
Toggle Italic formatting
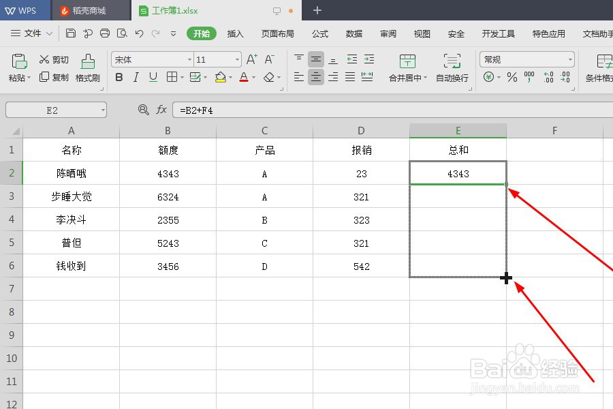click(x=136, y=77)
